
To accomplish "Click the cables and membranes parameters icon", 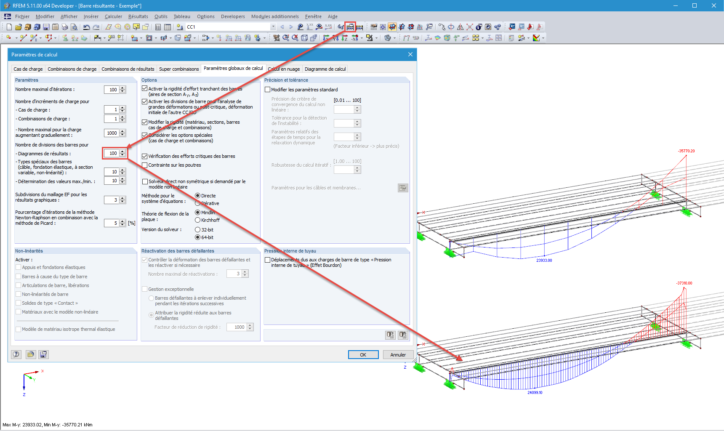I will click(403, 188).
